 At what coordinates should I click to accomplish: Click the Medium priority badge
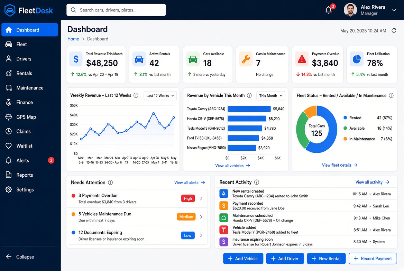[x=186, y=217]
